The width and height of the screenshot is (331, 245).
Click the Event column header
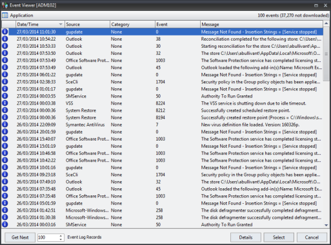coord(177,24)
